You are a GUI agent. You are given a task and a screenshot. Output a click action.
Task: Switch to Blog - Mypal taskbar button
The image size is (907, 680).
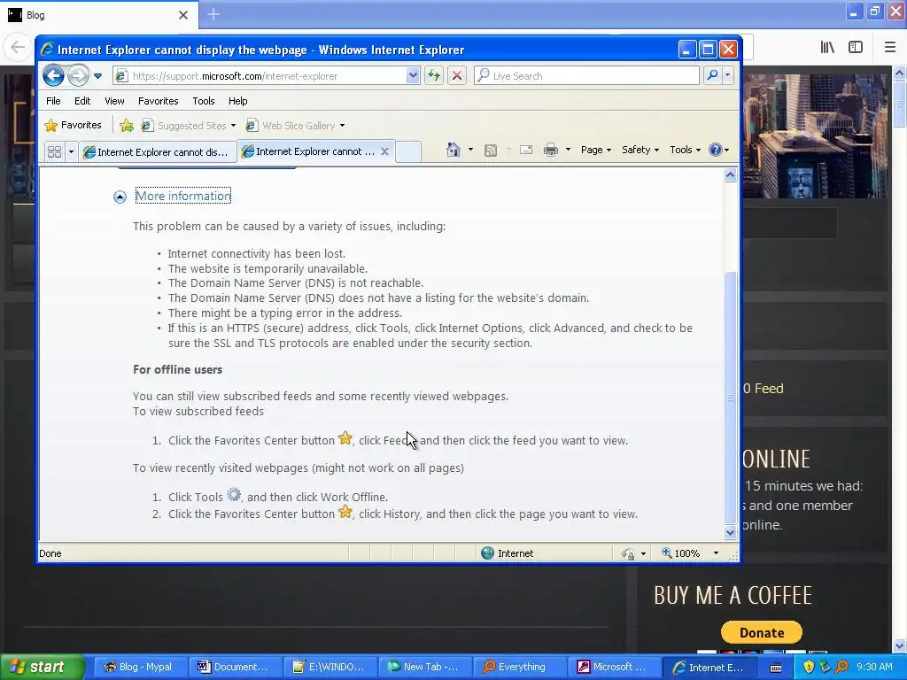pos(140,668)
